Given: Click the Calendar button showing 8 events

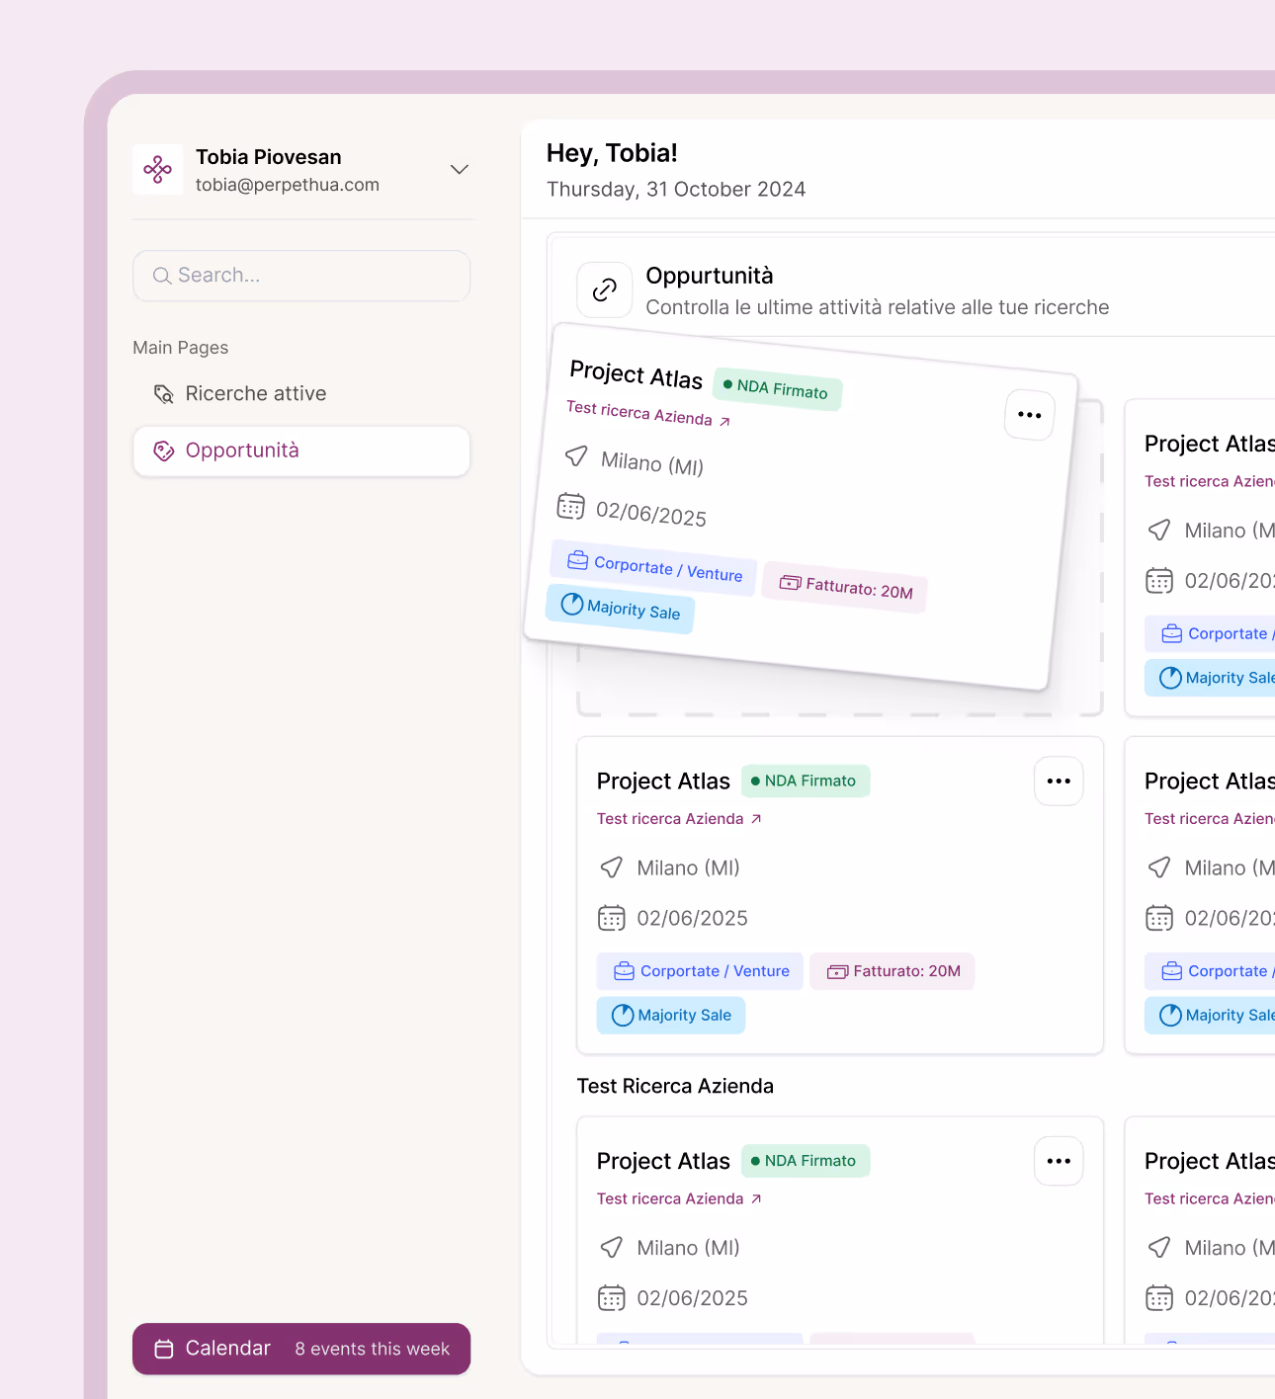Looking at the screenshot, I should click(x=300, y=1349).
